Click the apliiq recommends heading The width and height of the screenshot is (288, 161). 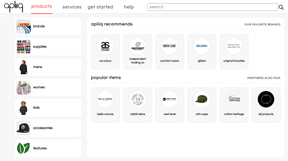(x=112, y=24)
